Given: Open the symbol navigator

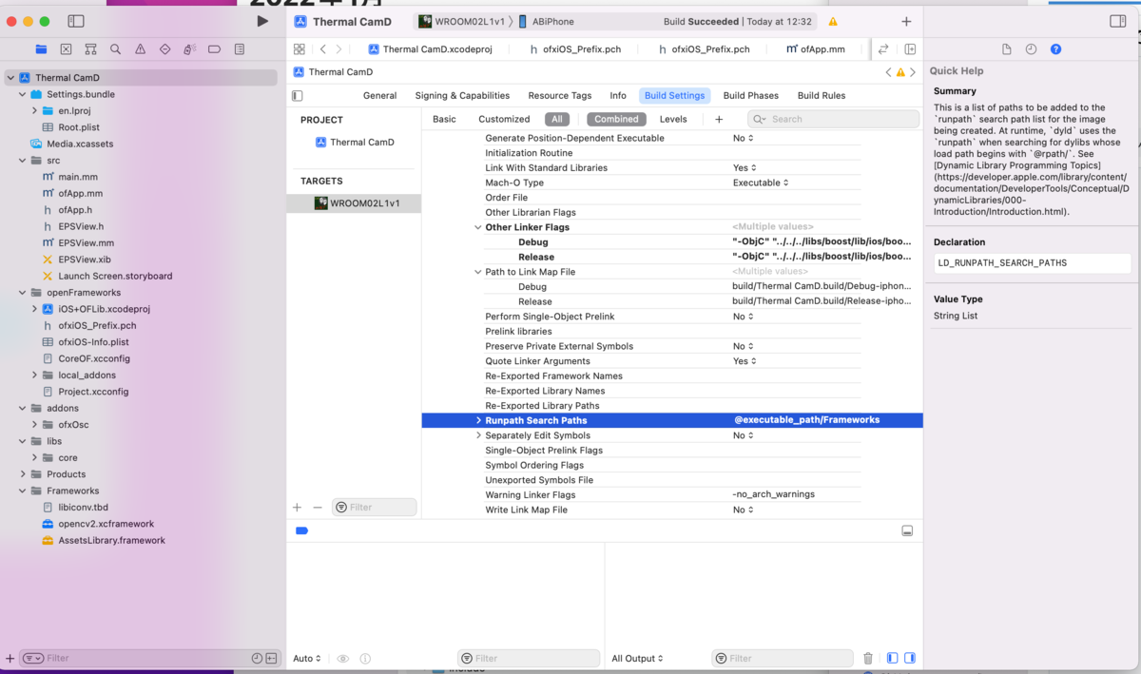Looking at the screenshot, I should point(90,49).
